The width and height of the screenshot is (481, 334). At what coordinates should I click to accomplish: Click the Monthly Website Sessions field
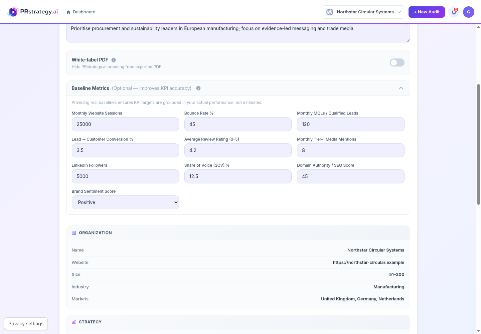pyautogui.click(x=125, y=124)
